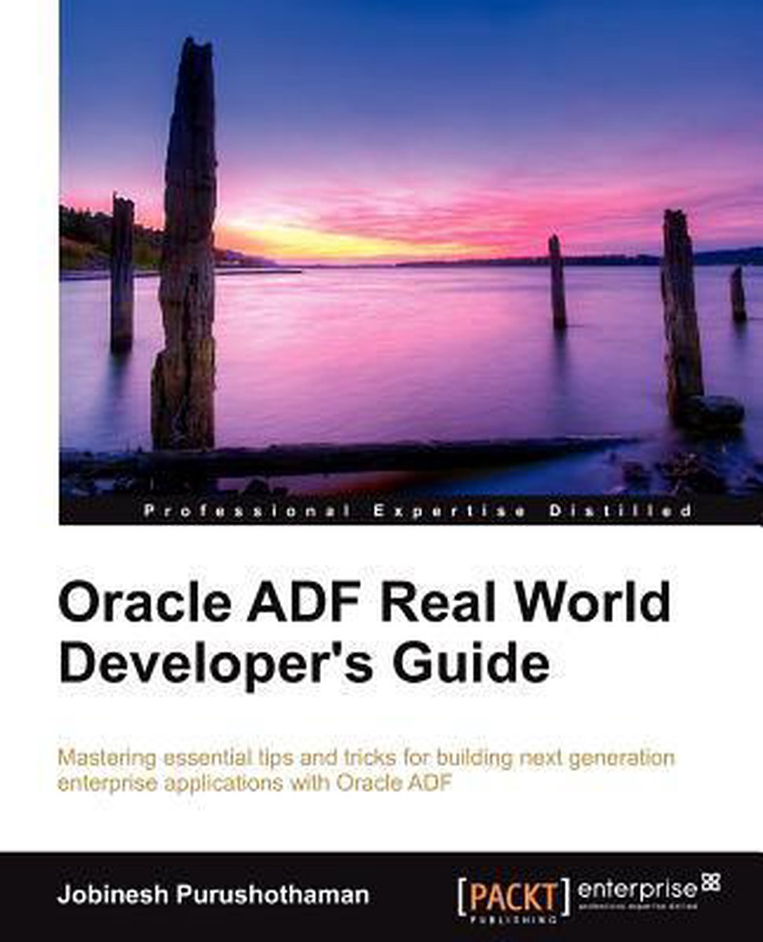Click the subtitle beginning "Mastering essential tips"
Viewport: 763px width, 942px height.
tap(367, 772)
